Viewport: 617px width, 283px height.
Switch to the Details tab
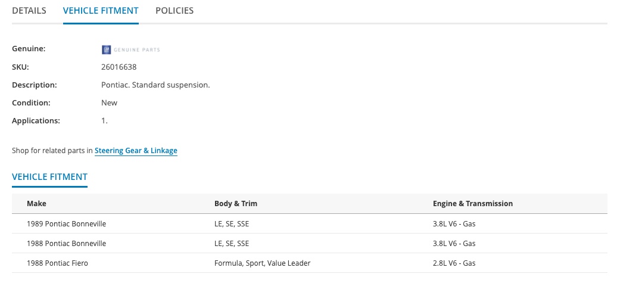[x=29, y=11]
